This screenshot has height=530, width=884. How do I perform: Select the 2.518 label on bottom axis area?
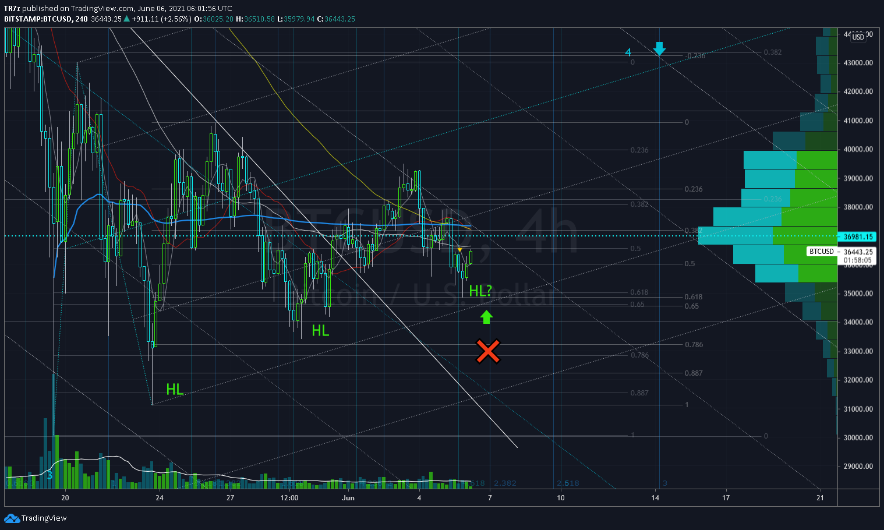pyautogui.click(x=568, y=483)
